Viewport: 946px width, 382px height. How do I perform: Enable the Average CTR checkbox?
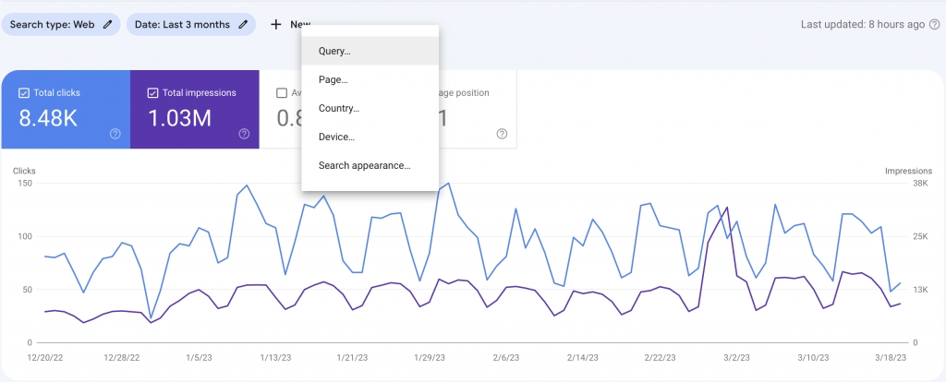pos(282,92)
